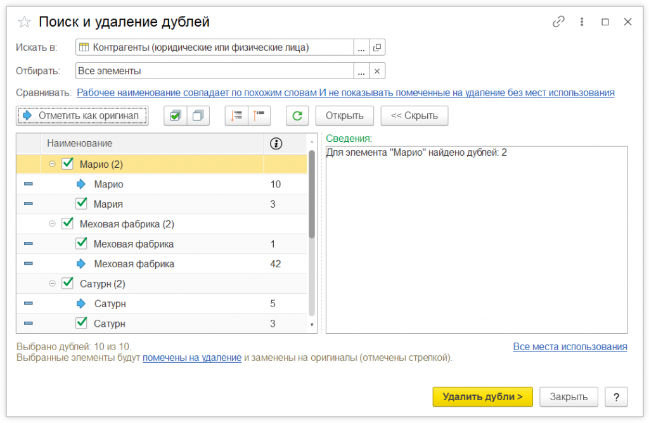Click Отметить как оригинал button
The height and width of the screenshot is (423, 649).
[82, 116]
